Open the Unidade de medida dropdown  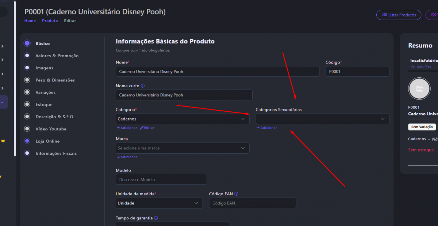[159, 203]
